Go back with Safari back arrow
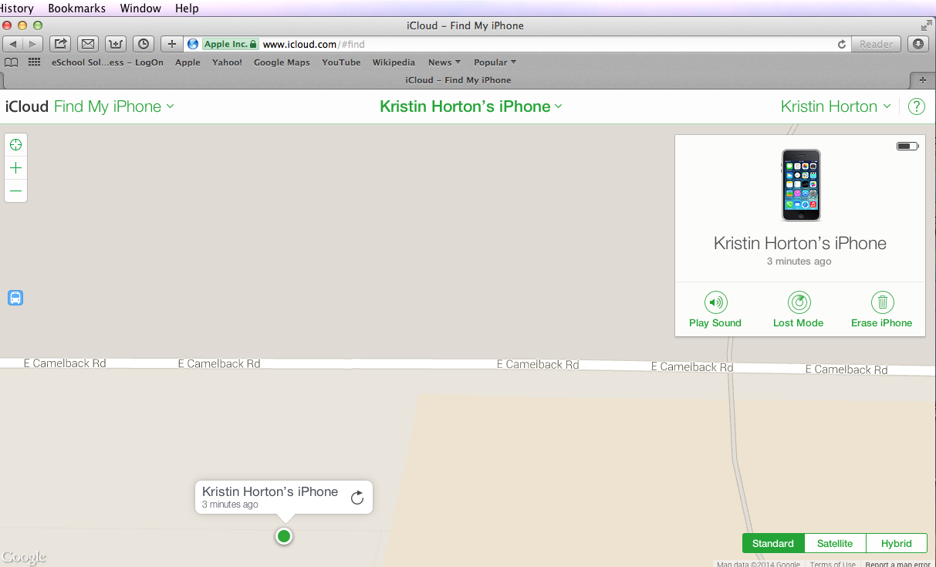 (14, 44)
